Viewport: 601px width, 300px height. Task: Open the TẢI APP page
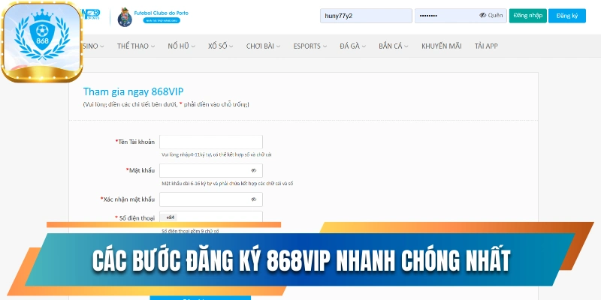(486, 46)
